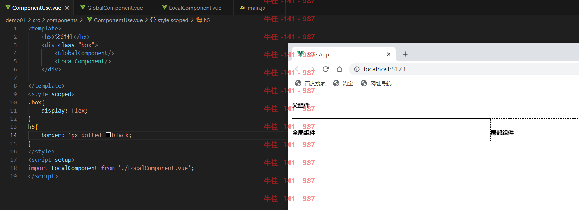Click 'script setup' opening tag text

pyautogui.click(x=51, y=160)
